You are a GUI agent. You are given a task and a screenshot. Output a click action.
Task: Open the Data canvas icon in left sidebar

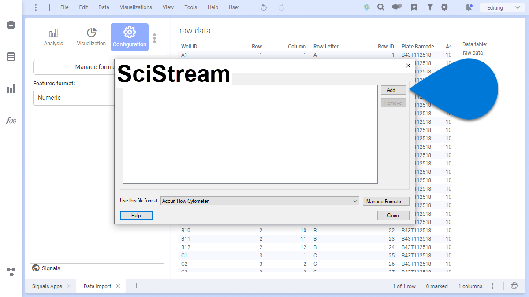[11, 271]
